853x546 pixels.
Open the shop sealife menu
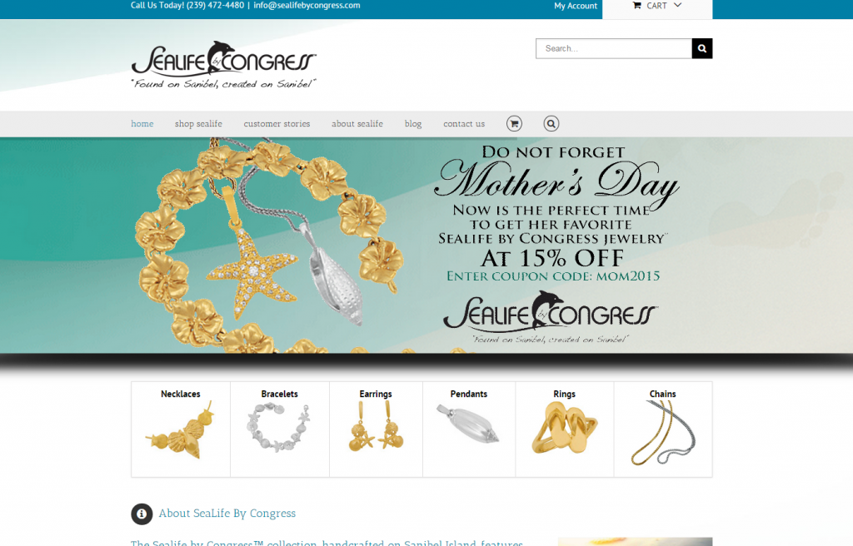point(198,124)
